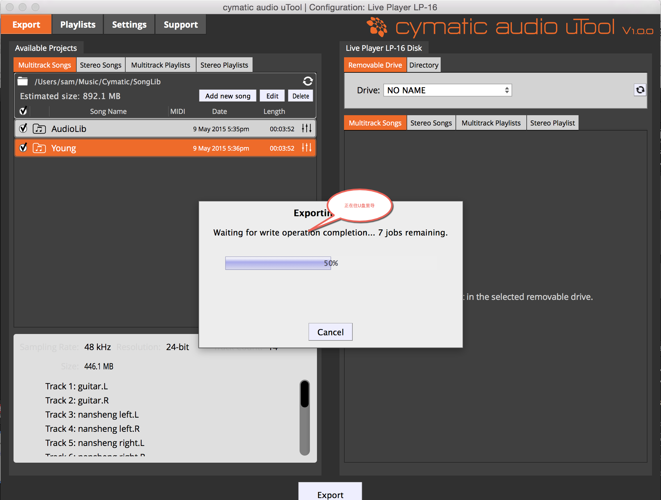Click the Length column header
This screenshot has width=661, height=500.
[x=274, y=111]
